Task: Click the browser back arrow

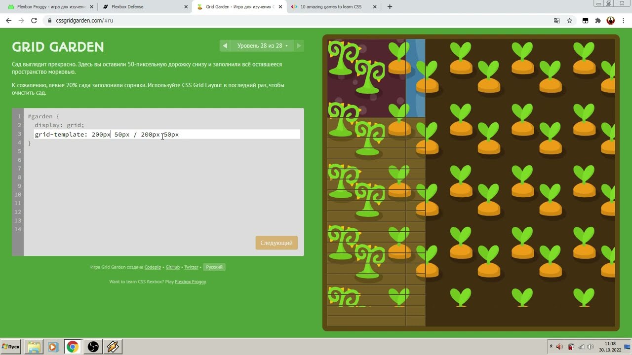Action: pos(8,21)
